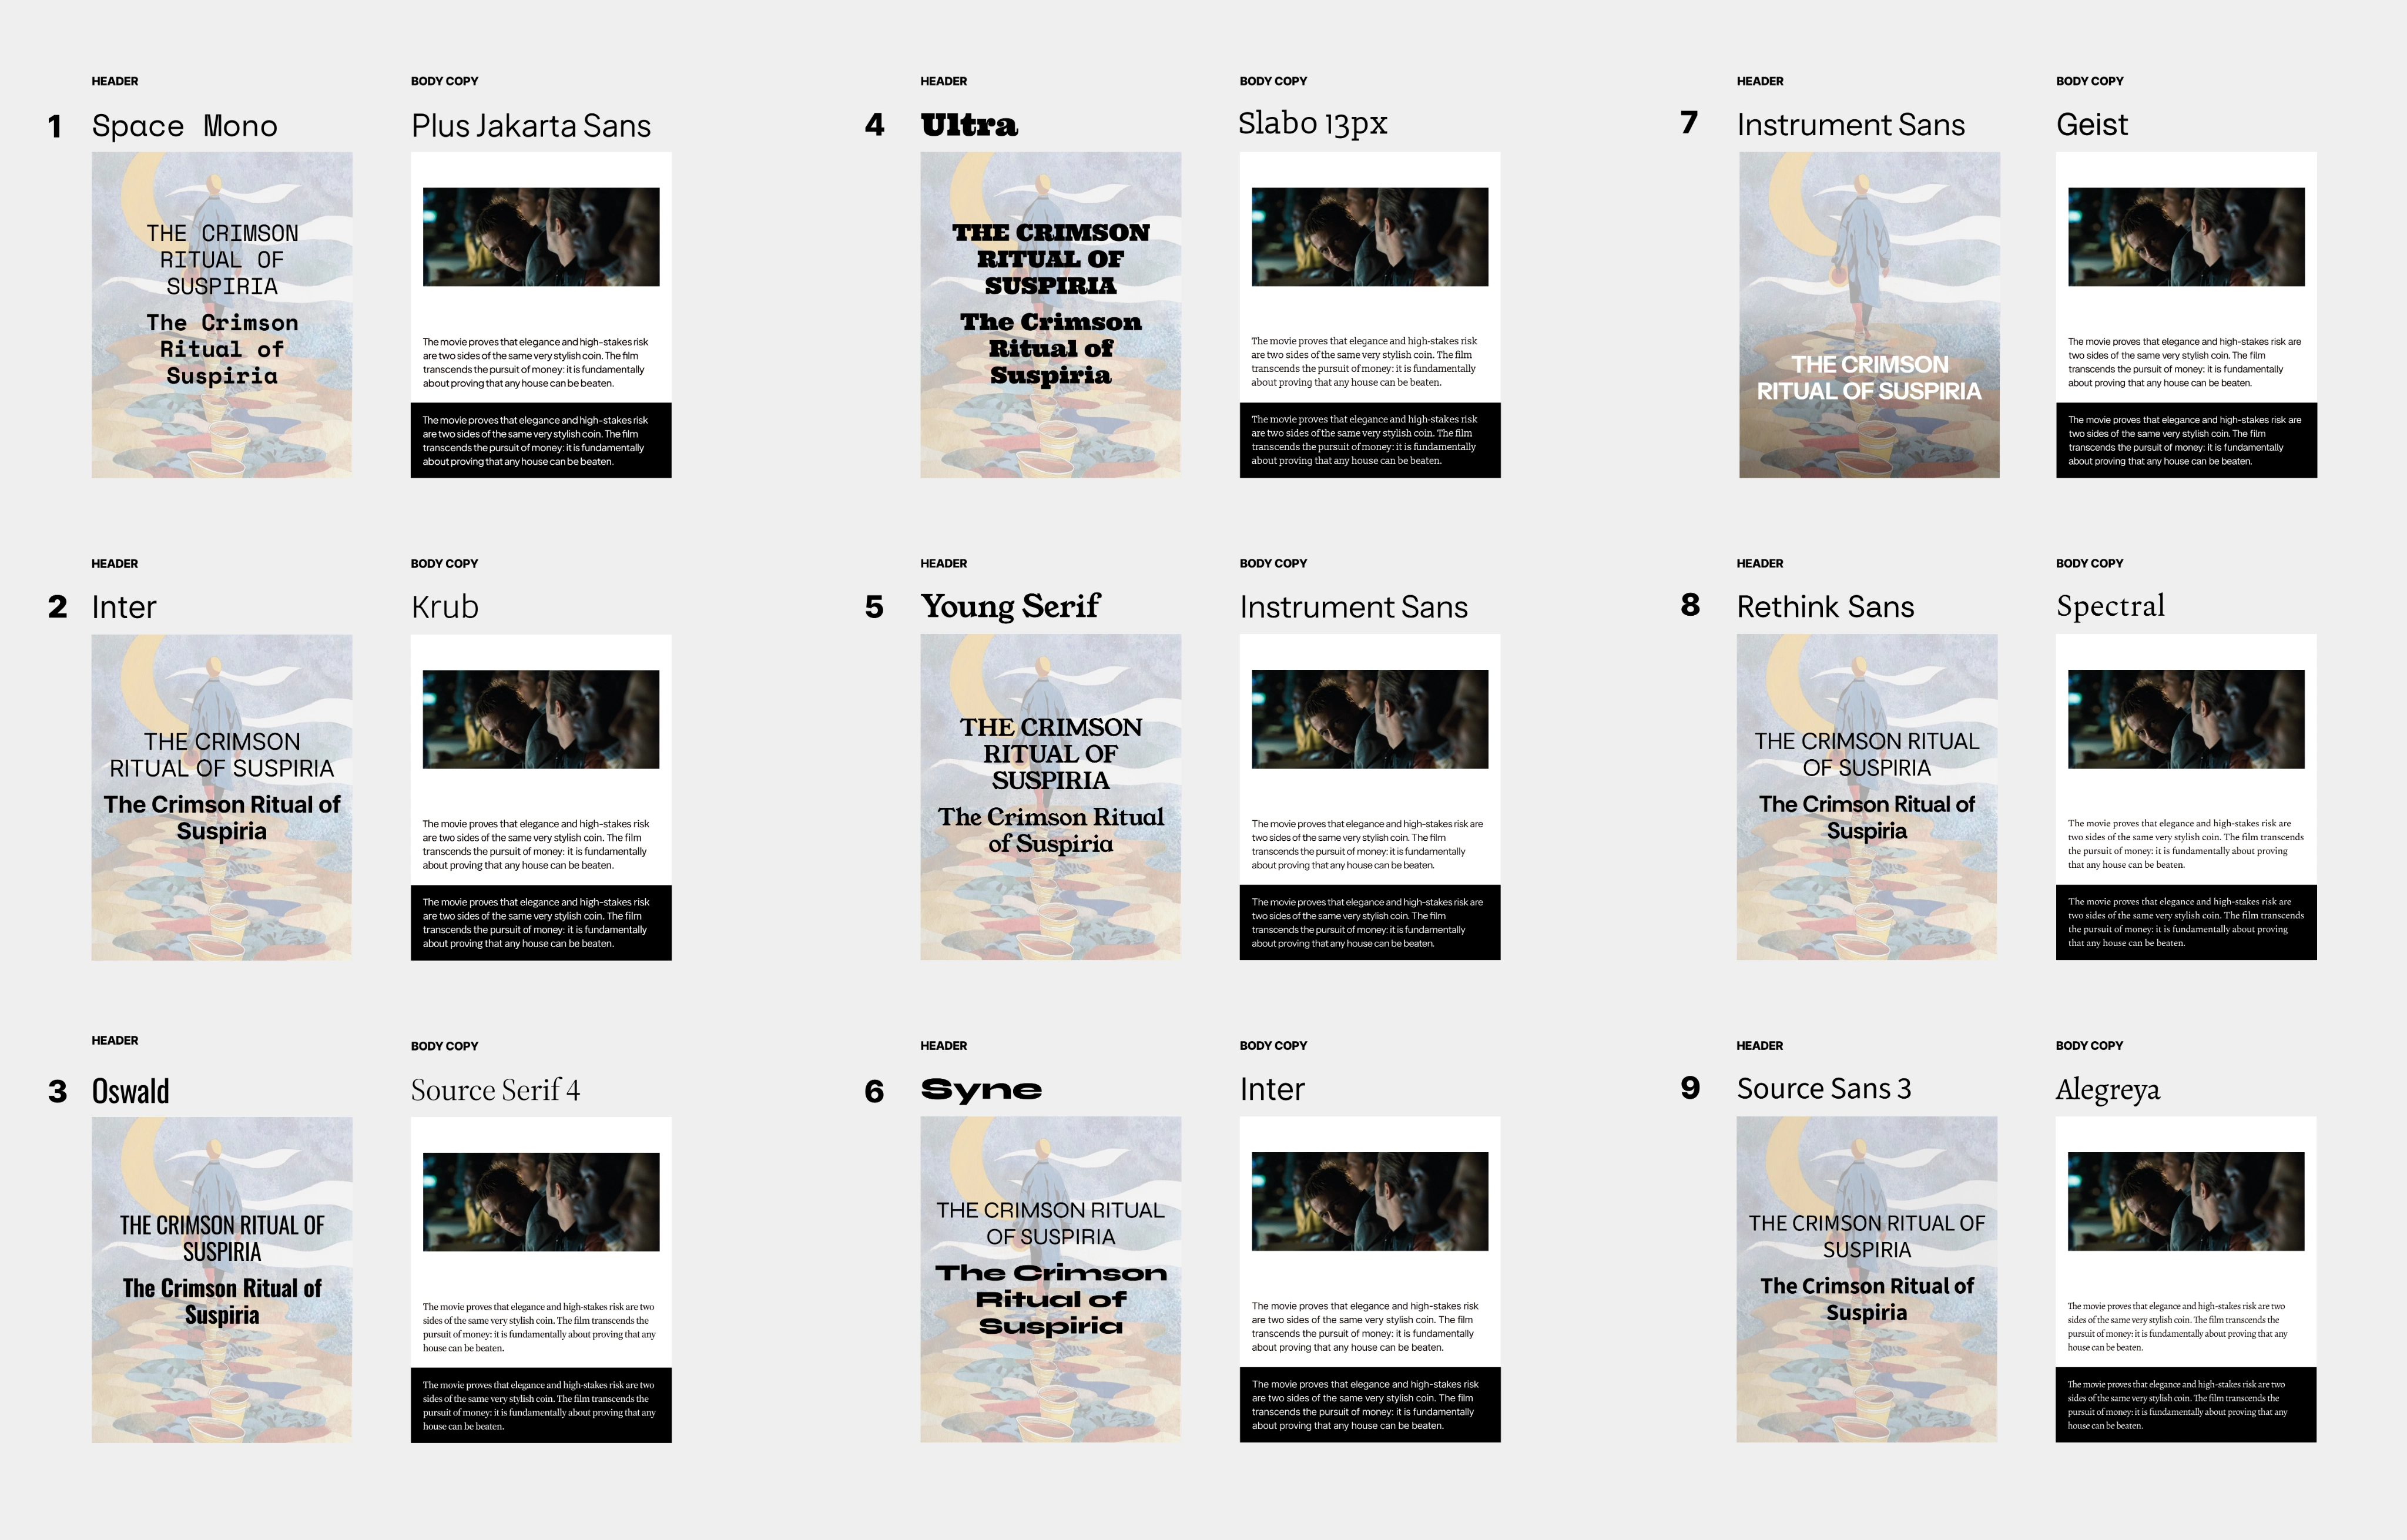Open the poster set in Ultra type
Viewport: 2407px width, 1540px height.
[1050, 315]
